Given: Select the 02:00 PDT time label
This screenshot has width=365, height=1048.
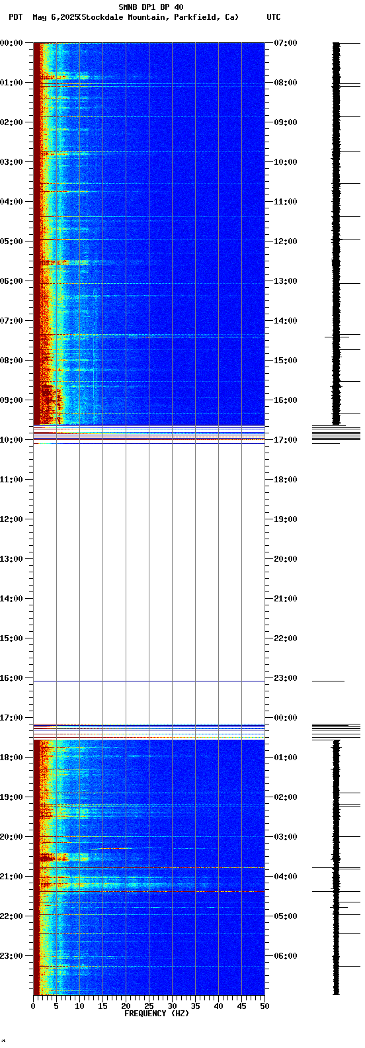Looking at the screenshot, I should pyautogui.click(x=11, y=122).
